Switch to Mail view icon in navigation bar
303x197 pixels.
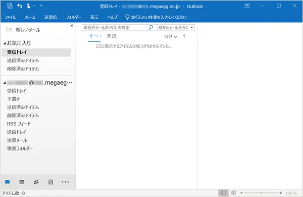point(8,182)
